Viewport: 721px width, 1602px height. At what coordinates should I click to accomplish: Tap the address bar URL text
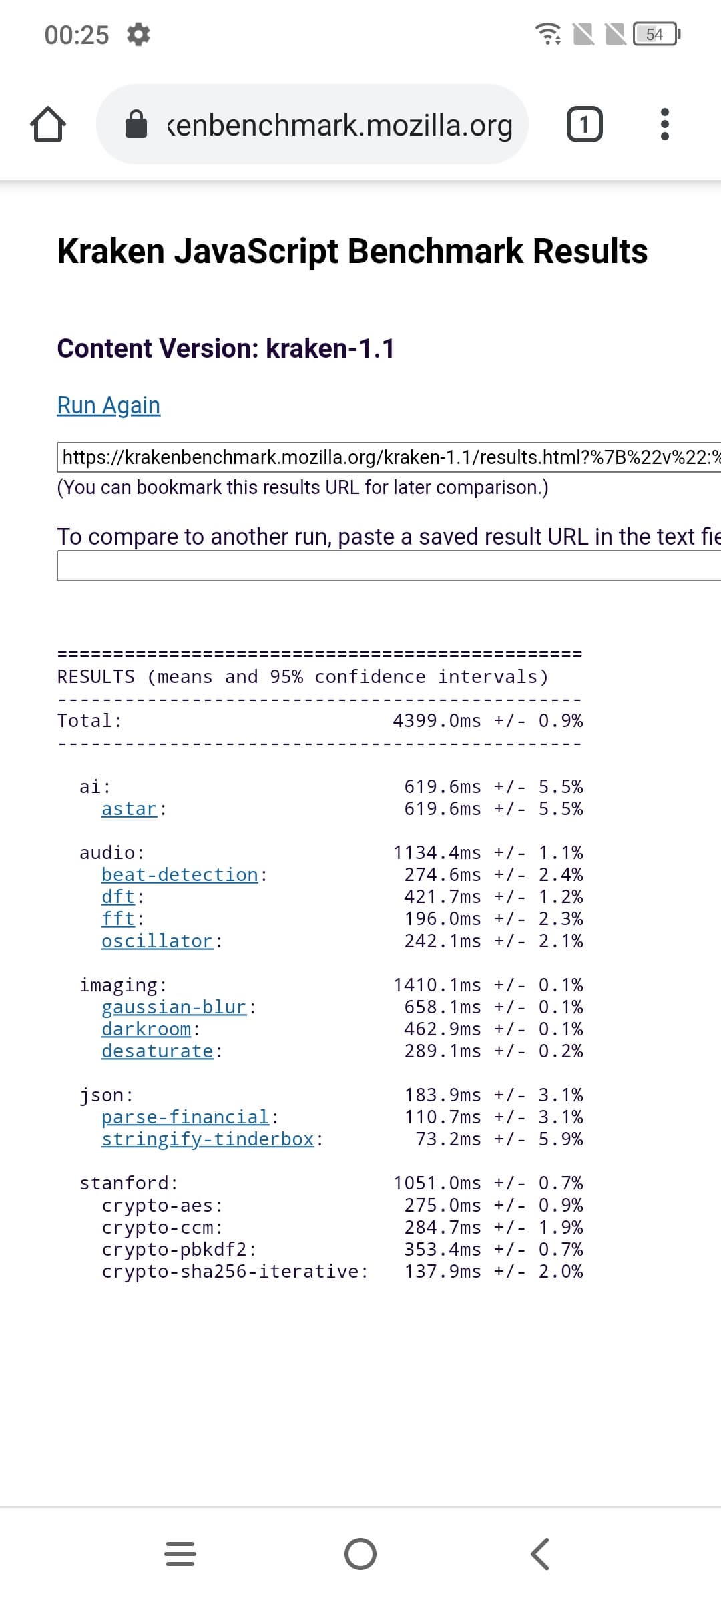pos(339,125)
